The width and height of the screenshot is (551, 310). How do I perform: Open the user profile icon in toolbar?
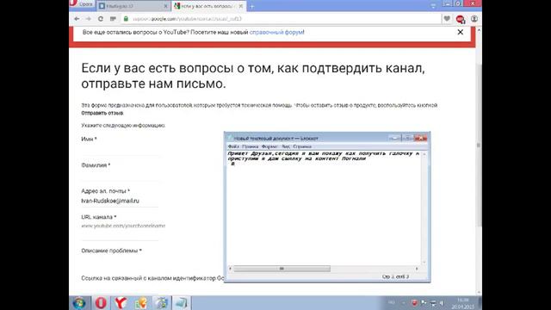pos(474,19)
